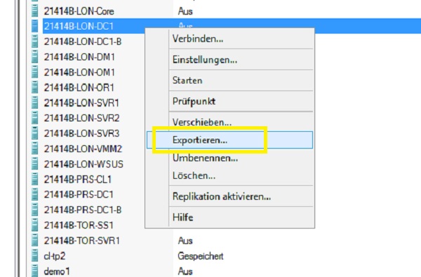Select the demo1 row name
Image resolution: width=421 pixels, height=277 pixels.
(57, 271)
